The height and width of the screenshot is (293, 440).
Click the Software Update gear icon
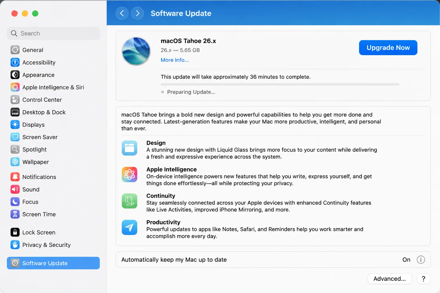(15, 263)
